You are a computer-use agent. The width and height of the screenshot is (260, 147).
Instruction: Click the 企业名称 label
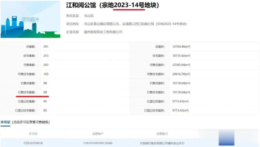point(72,32)
